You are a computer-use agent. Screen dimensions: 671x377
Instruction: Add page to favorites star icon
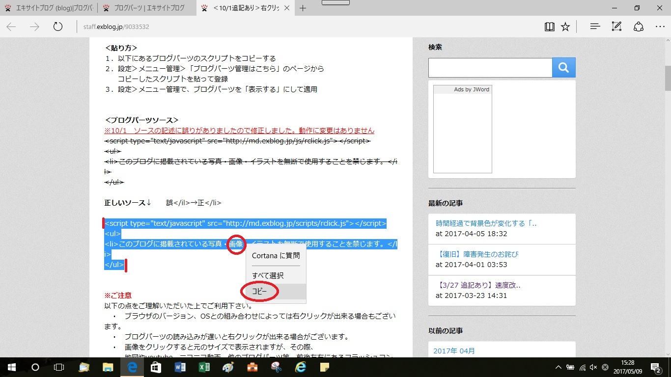[x=565, y=27]
